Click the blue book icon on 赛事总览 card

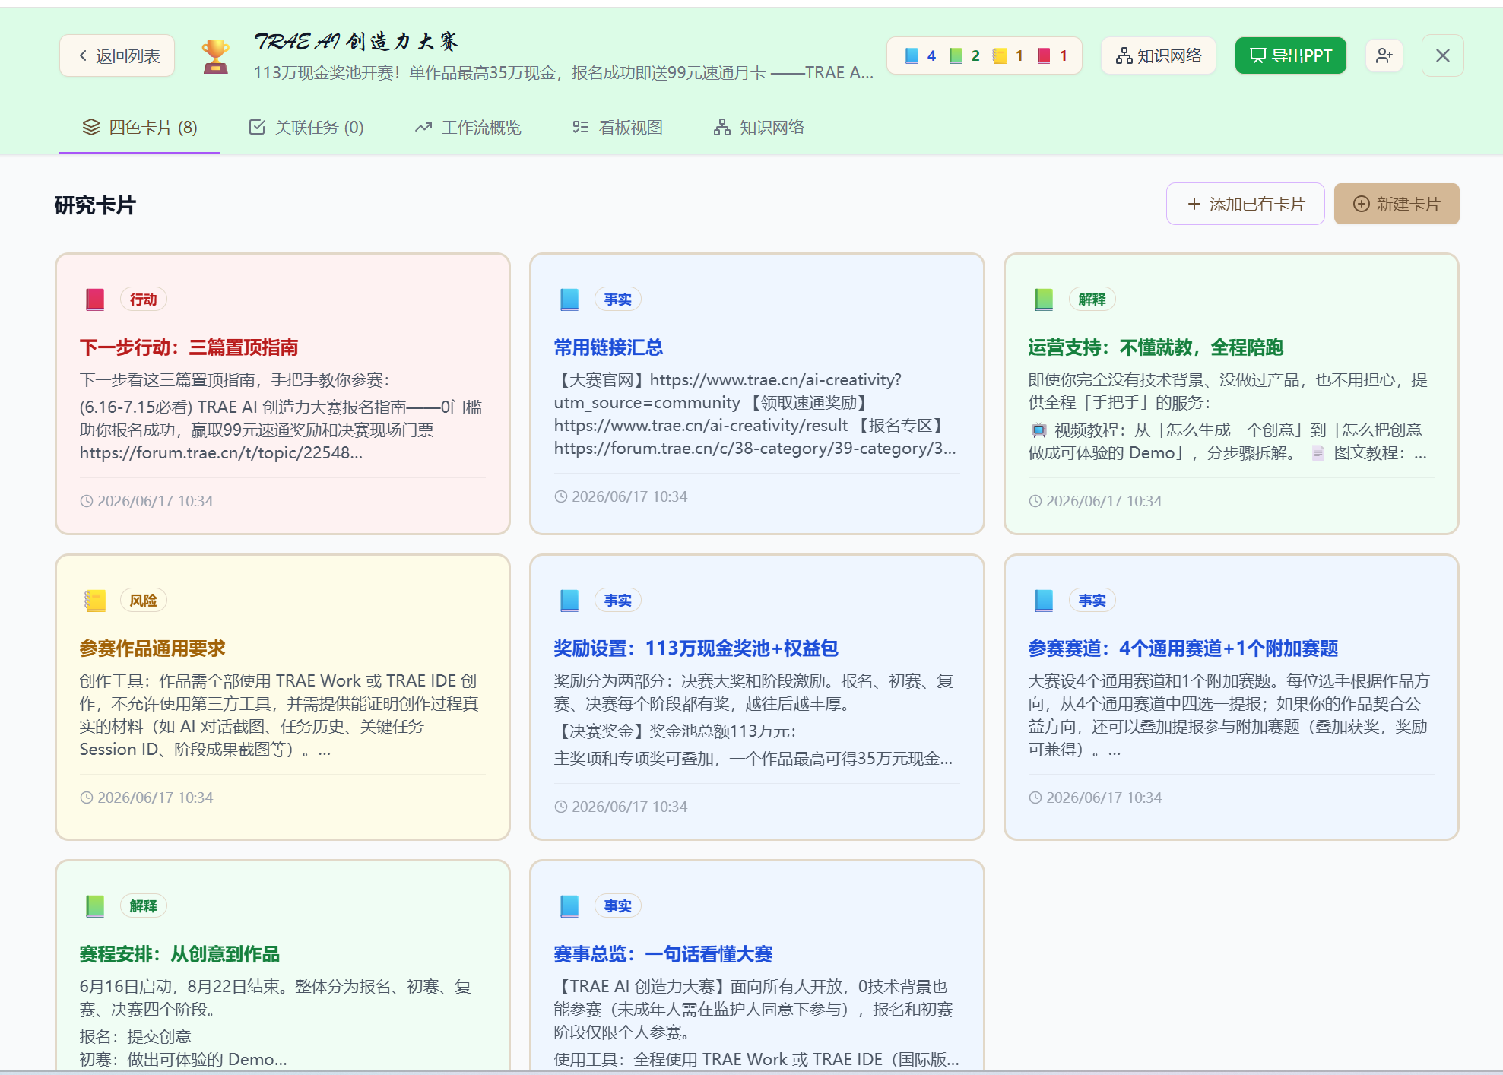click(x=569, y=906)
